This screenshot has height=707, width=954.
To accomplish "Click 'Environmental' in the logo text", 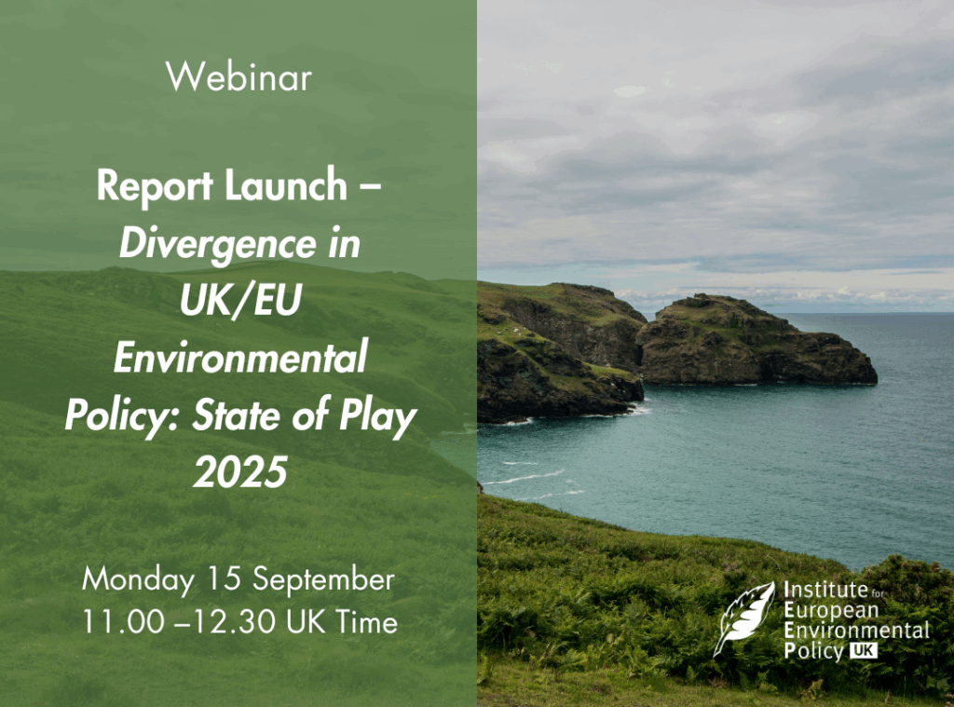I will [x=857, y=631].
